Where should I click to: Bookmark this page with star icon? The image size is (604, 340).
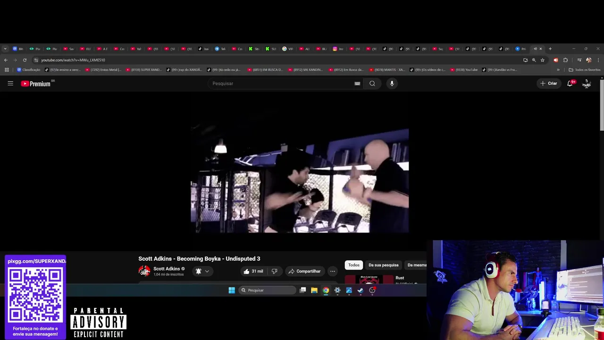[x=543, y=60]
